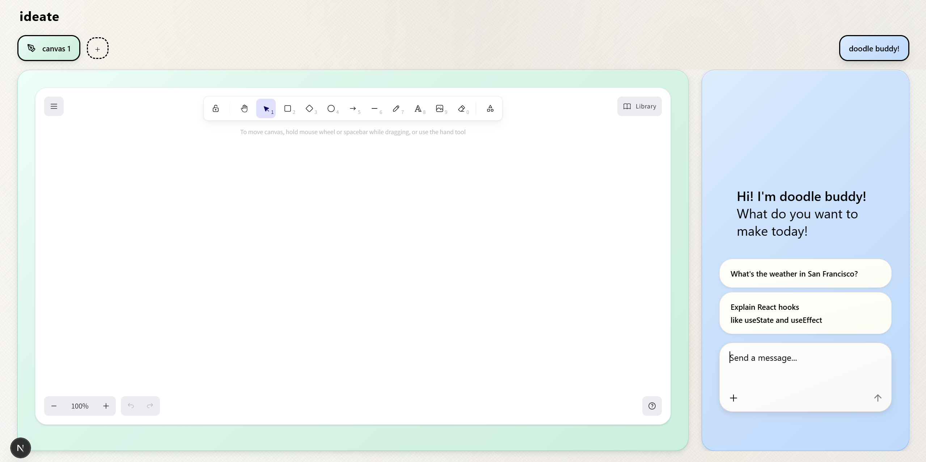Screen dimensions: 926x462
Task: Select the Insert image tool
Action: (x=440, y=108)
